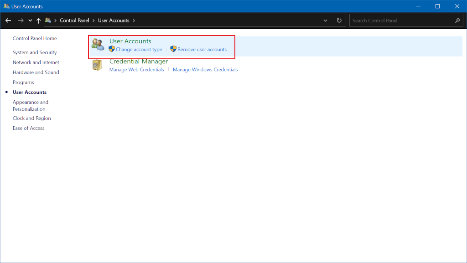Click shield icon beside Change account type
Screen dimensions: 467x263
(112, 49)
